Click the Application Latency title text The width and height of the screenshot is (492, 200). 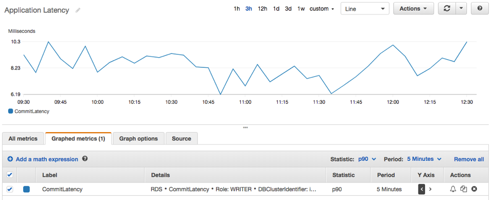(x=37, y=10)
